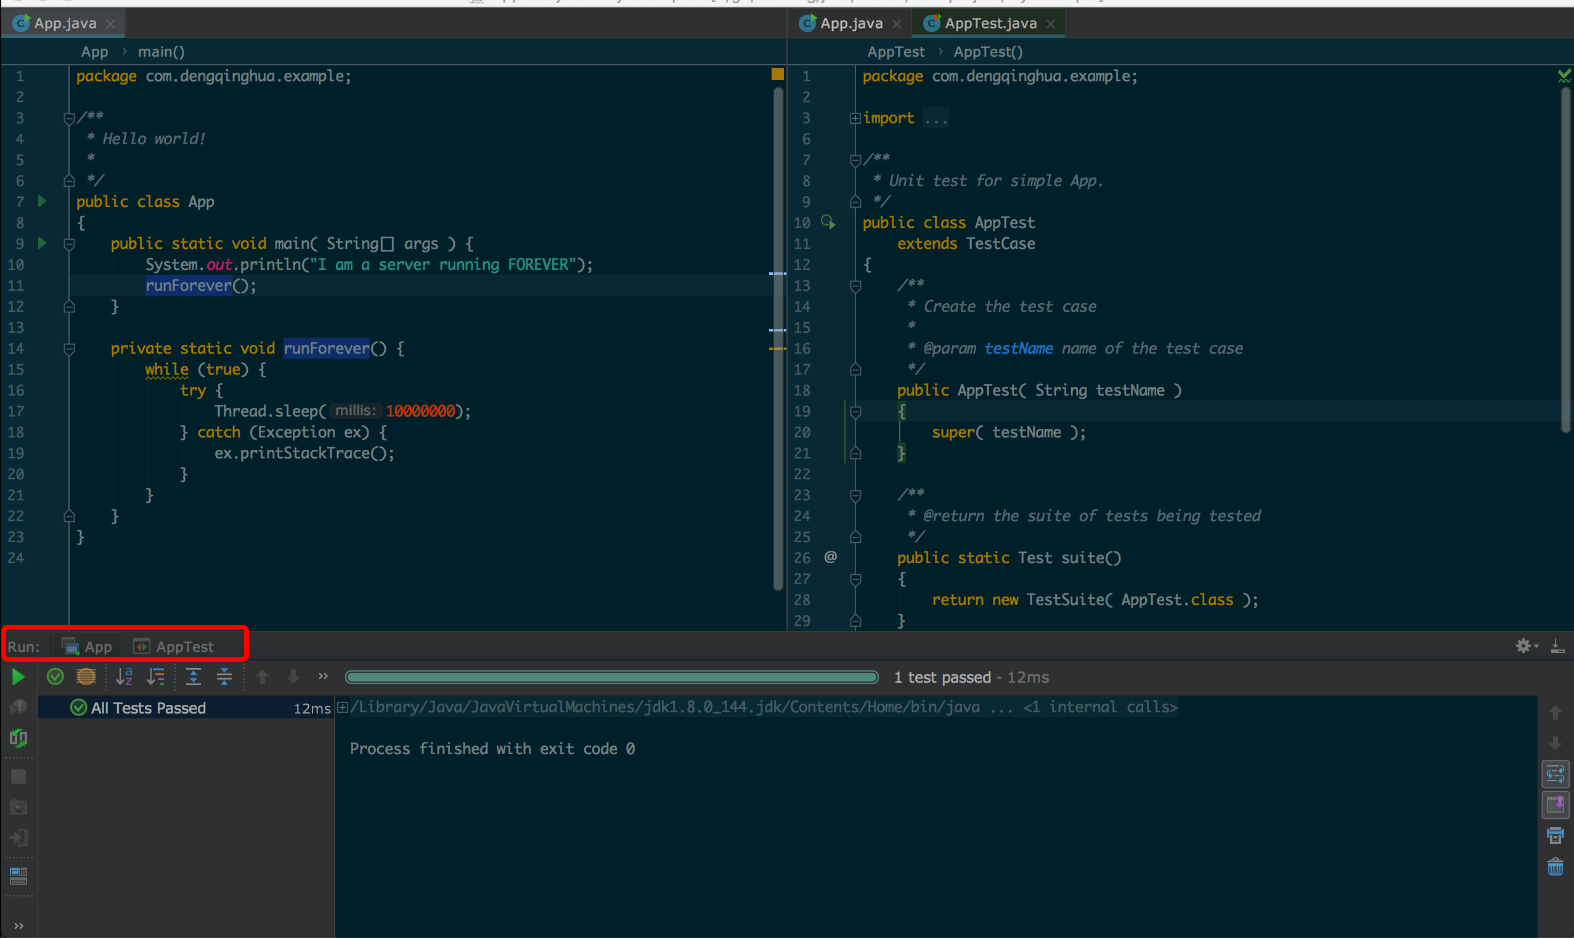Toggle scroll to end of console
Viewport: 1574px width, 939px height.
tap(1554, 805)
